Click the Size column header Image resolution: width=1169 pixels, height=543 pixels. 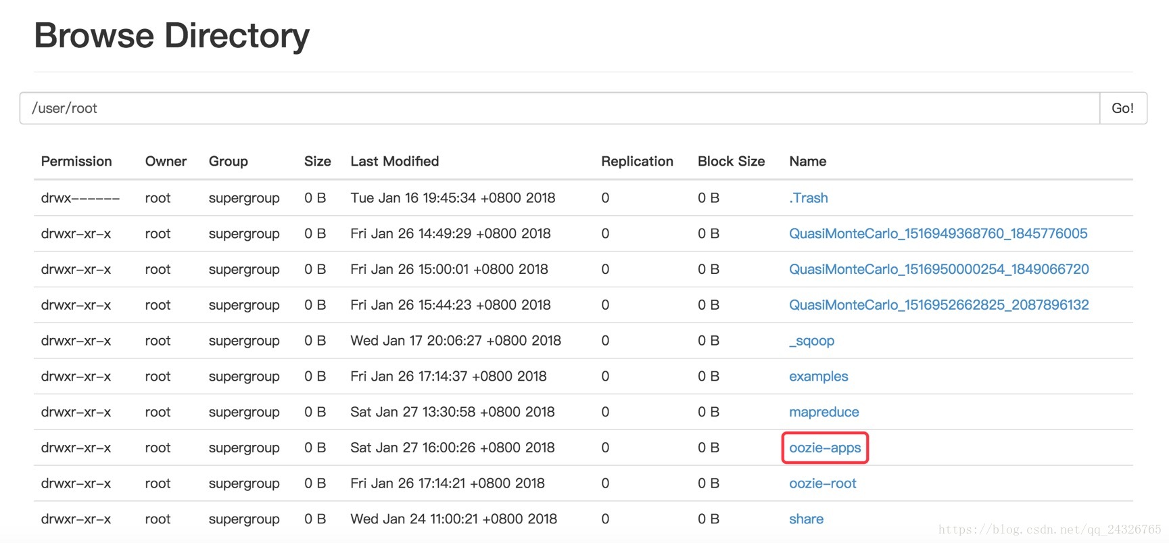tap(318, 162)
